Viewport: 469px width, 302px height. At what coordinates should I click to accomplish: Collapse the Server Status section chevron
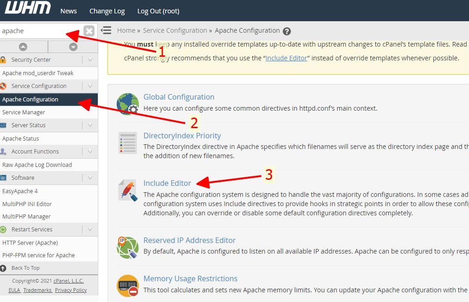point(90,125)
